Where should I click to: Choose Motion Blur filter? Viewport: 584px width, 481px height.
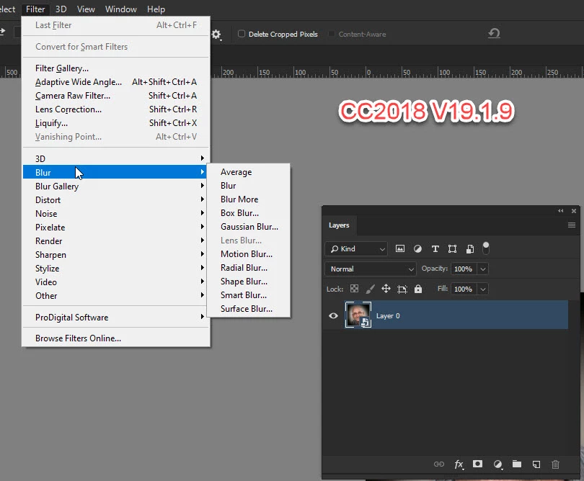pyautogui.click(x=249, y=253)
